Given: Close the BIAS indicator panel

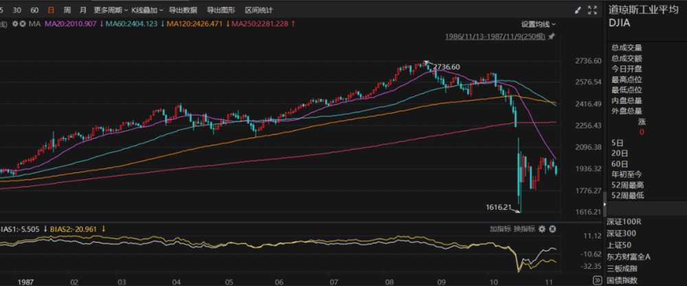Looking at the screenshot, I should [x=552, y=228].
